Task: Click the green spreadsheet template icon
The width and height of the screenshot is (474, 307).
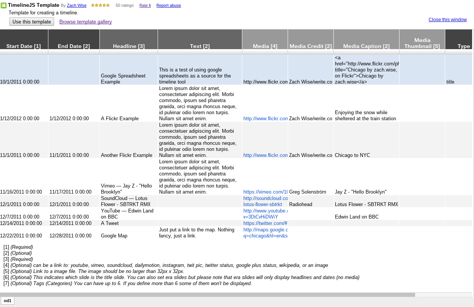Action: coord(3,5)
